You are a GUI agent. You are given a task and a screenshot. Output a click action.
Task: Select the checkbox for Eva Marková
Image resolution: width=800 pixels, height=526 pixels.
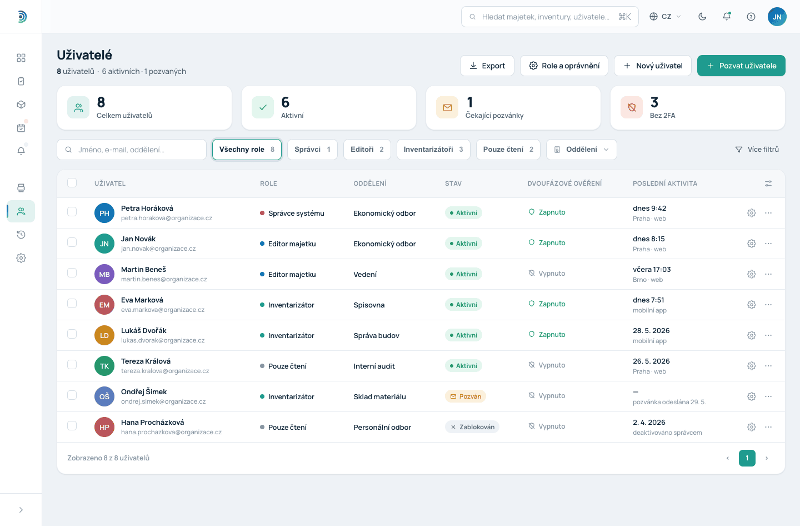tap(72, 304)
